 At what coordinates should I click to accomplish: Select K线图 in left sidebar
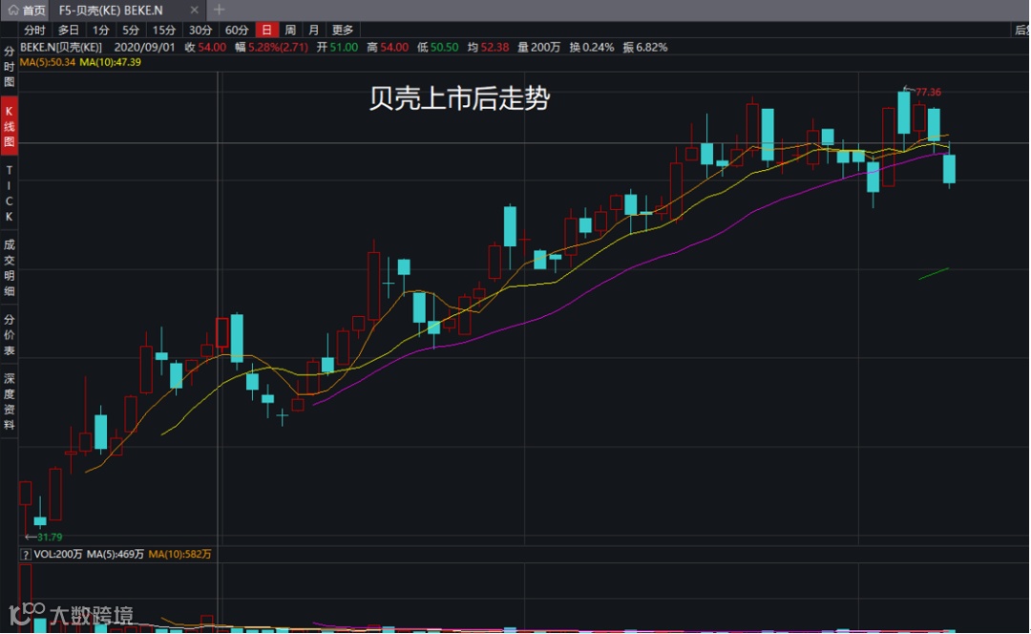click(10, 126)
